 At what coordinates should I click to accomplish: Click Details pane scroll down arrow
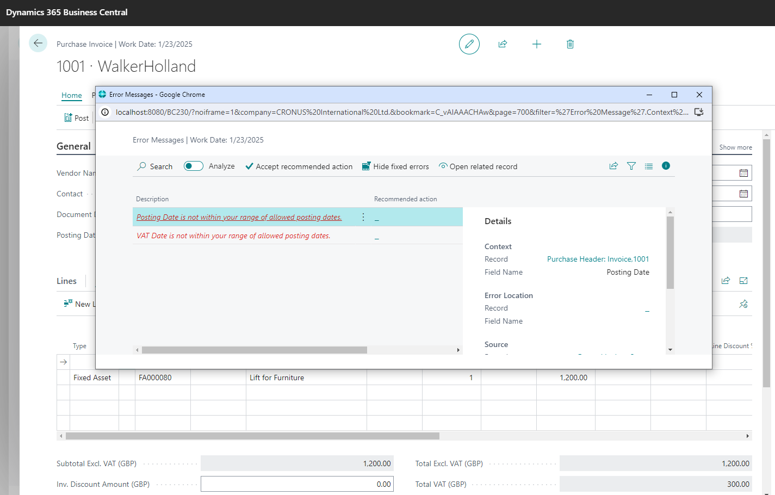point(670,350)
